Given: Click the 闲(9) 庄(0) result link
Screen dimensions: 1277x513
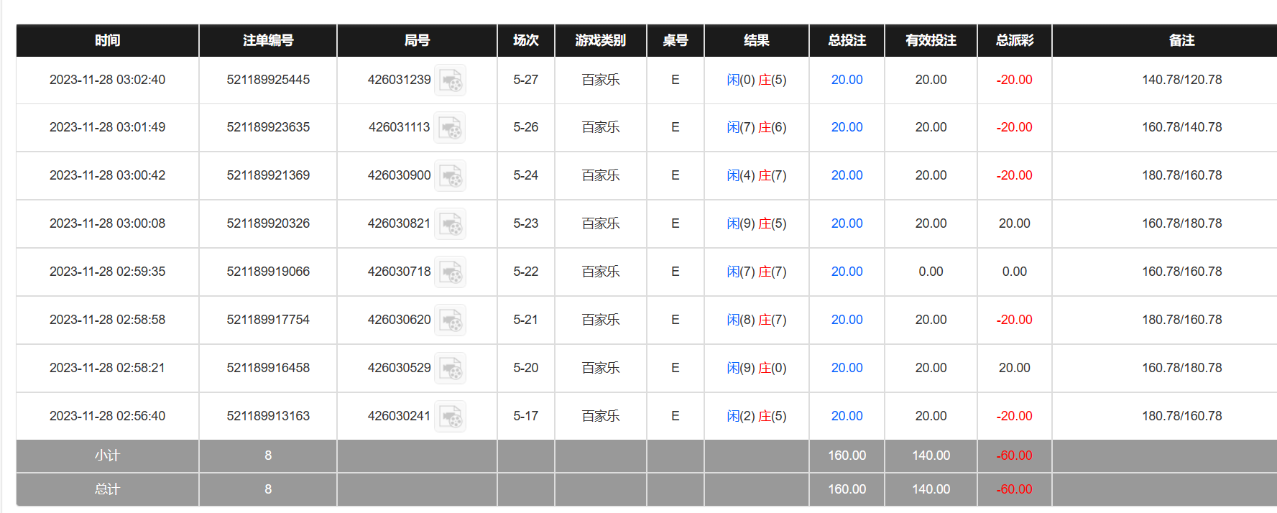Looking at the screenshot, I should point(756,368).
